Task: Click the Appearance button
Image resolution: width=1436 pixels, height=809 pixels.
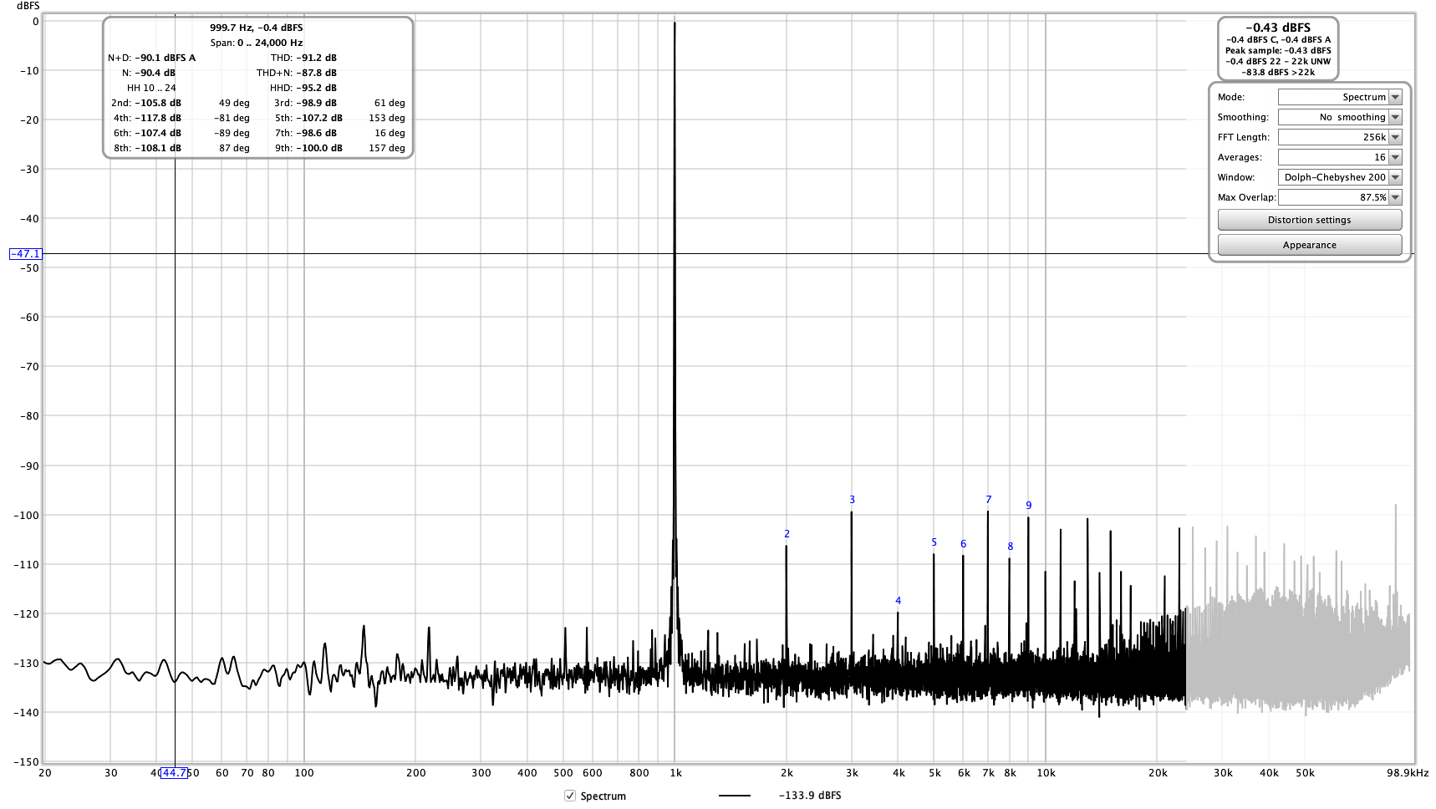Action: [1310, 245]
